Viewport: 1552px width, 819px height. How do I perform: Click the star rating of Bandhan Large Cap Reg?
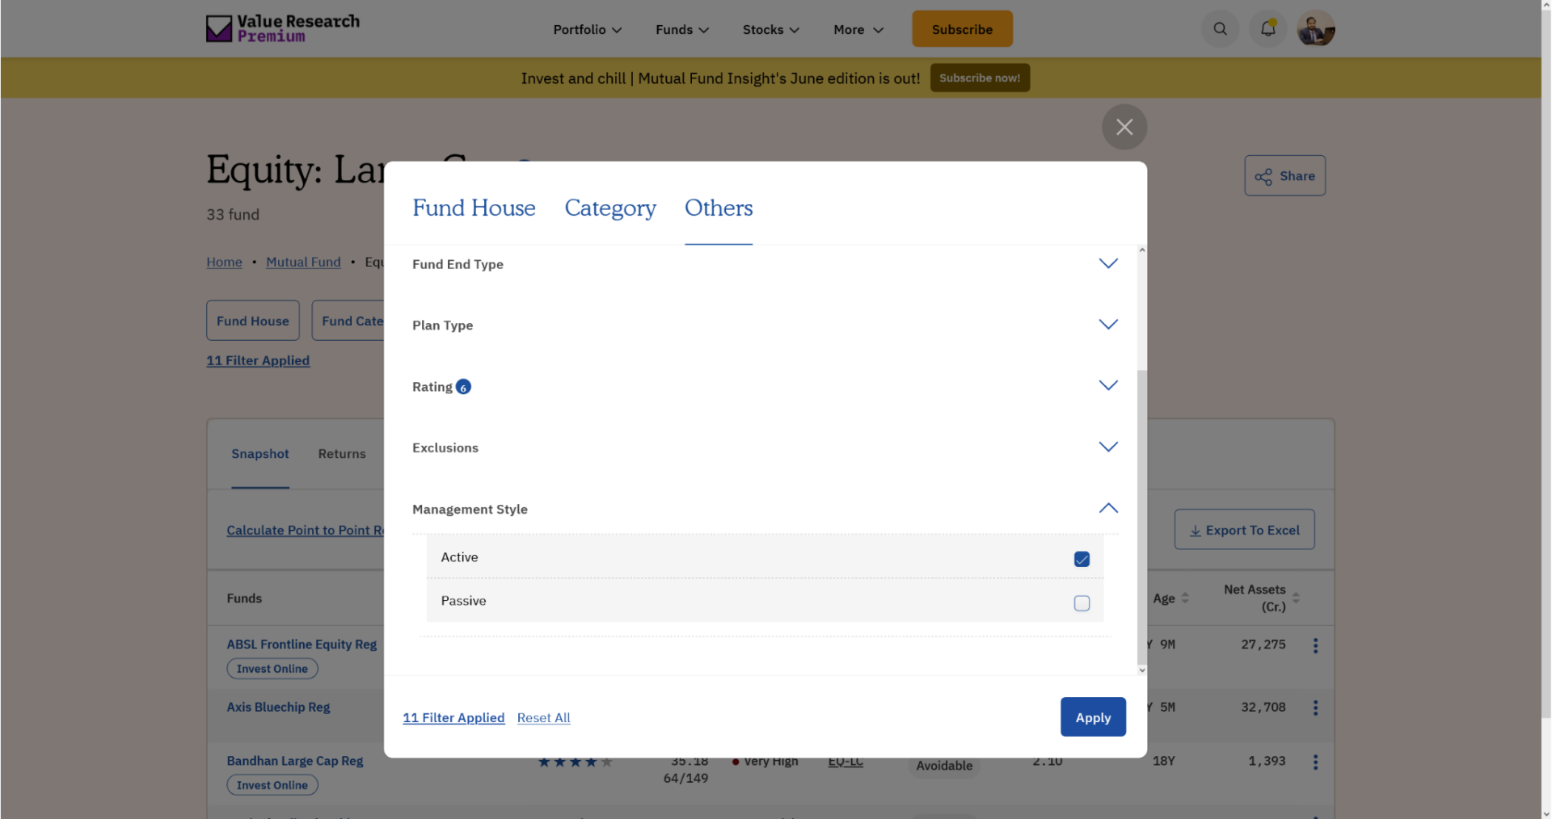pyautogui.click(x=574, y=761)
